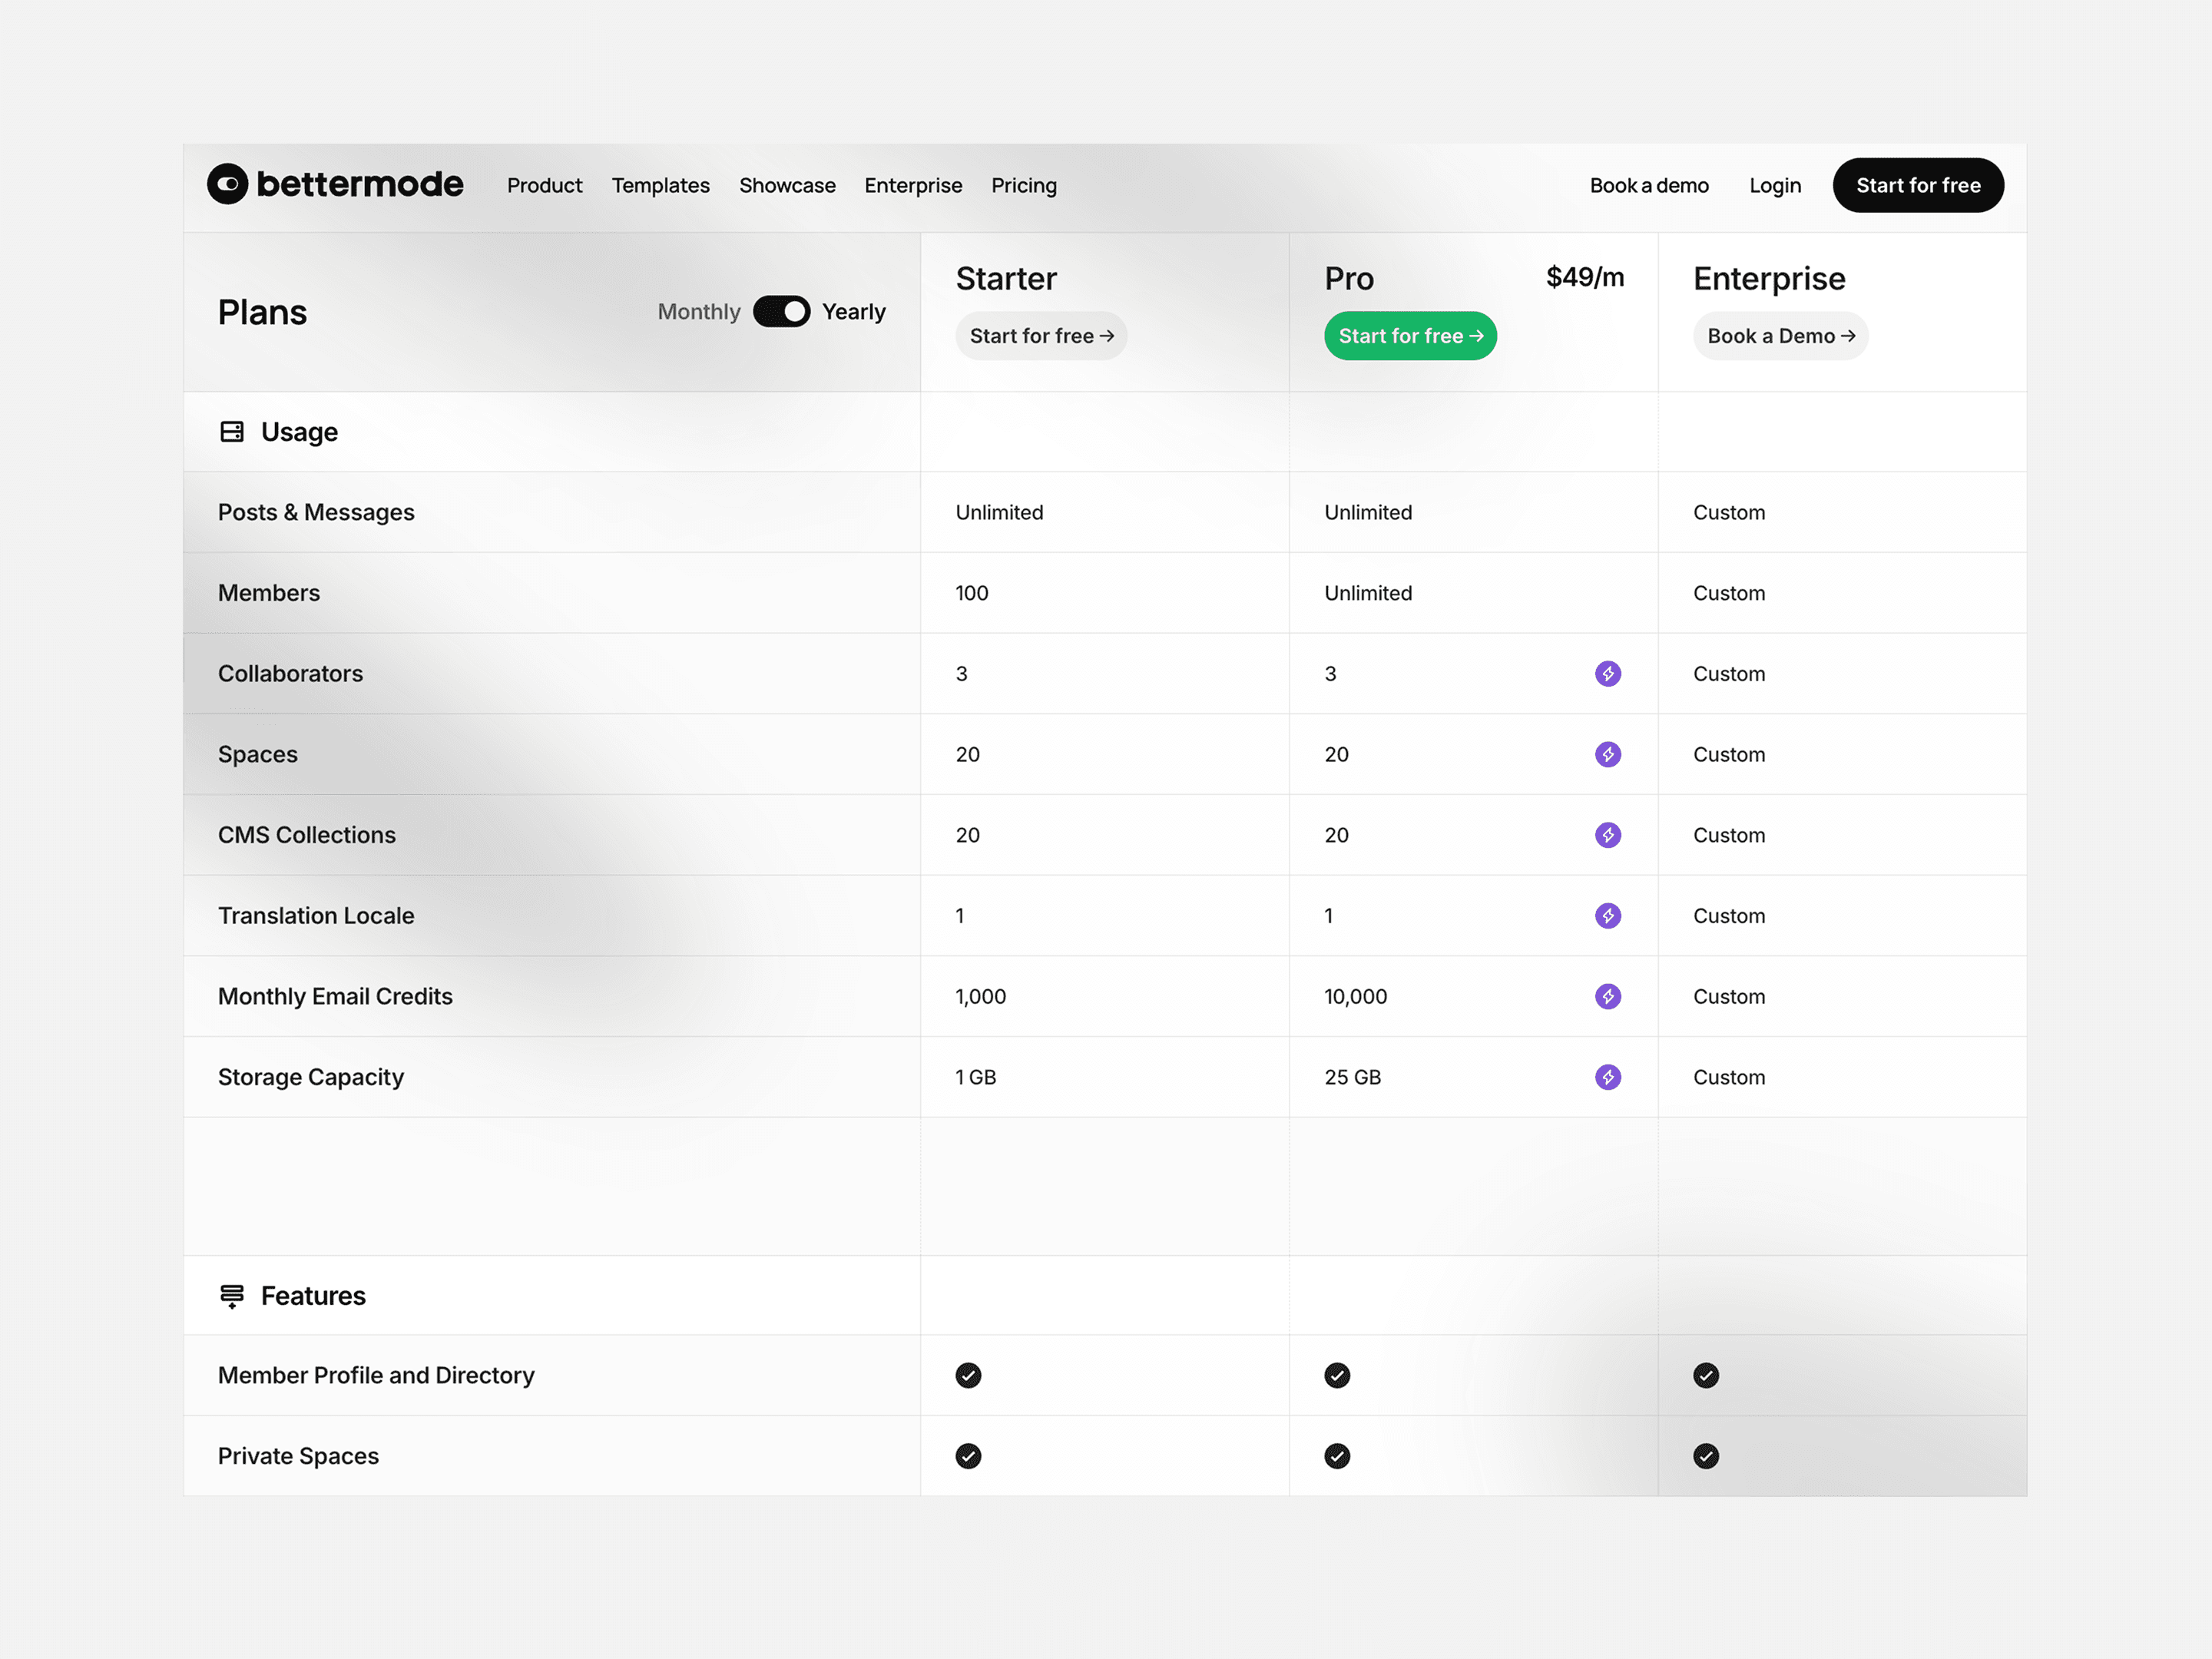Click Starter check for Private Spaces
This screenshot has width=2212, height=1659.
click(968, 1456)
